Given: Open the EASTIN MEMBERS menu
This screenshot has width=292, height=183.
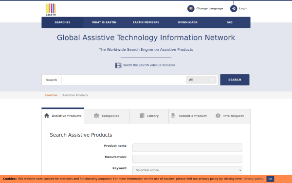Looking at the screenshot, I should 146,22.
